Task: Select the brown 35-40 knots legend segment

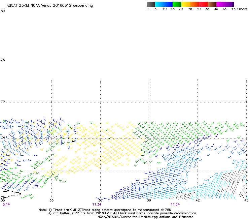Action: (212, 4)
